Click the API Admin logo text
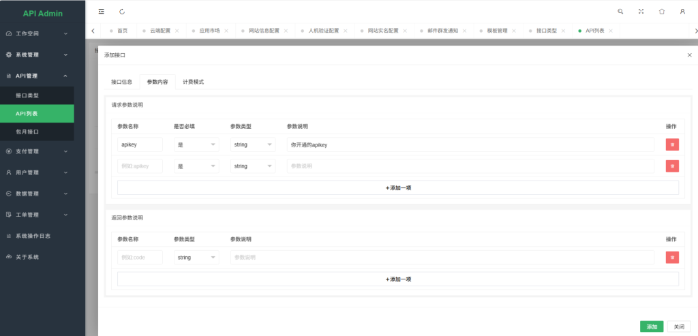 pos(43,14)
